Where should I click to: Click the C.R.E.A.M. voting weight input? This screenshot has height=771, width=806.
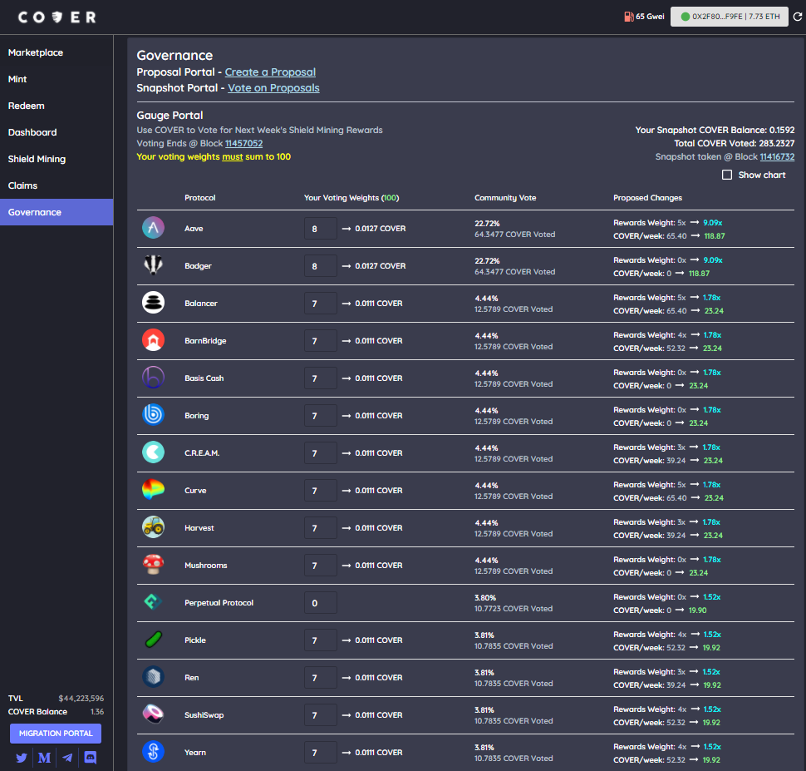(320, 453)
